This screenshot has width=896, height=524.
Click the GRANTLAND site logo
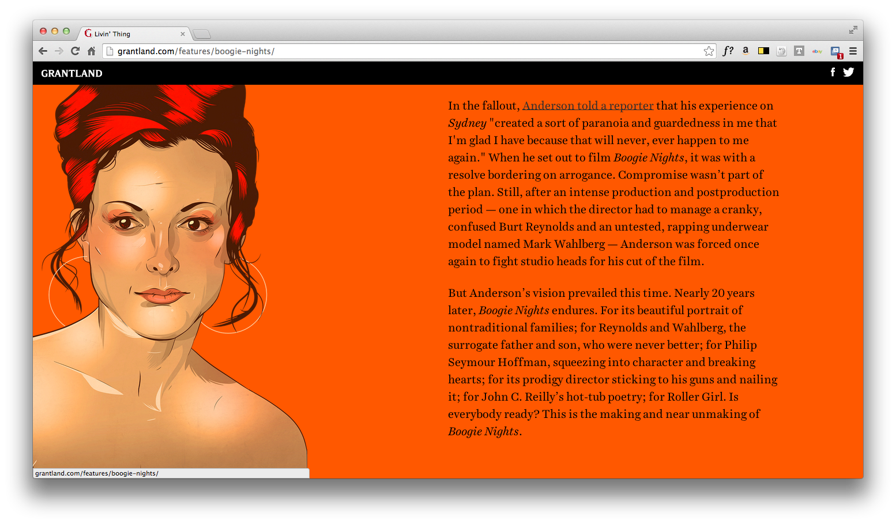[71, 73]
